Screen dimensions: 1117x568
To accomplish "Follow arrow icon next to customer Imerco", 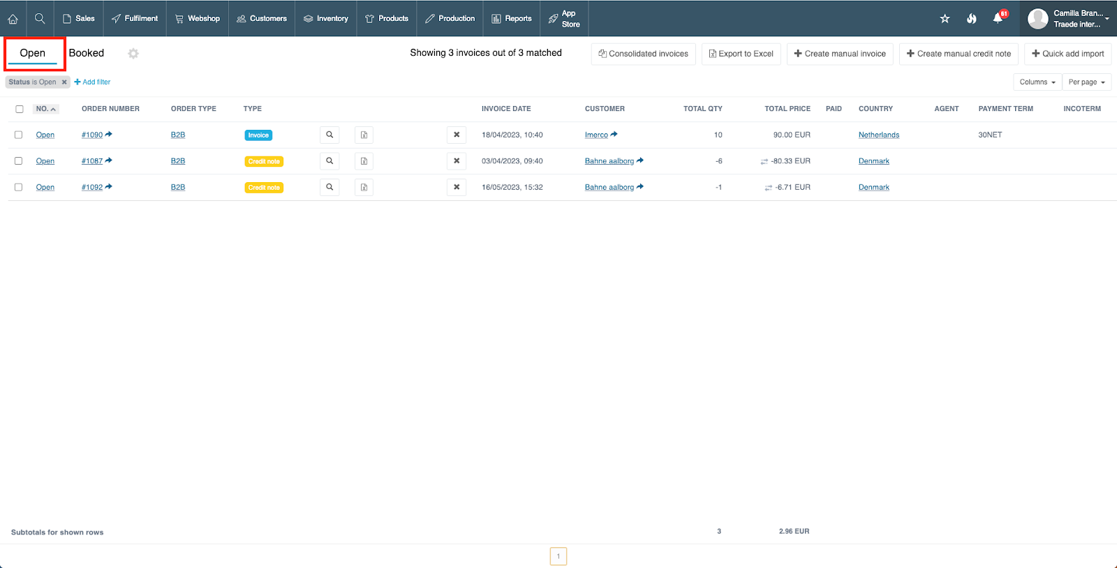I will 614,134.
